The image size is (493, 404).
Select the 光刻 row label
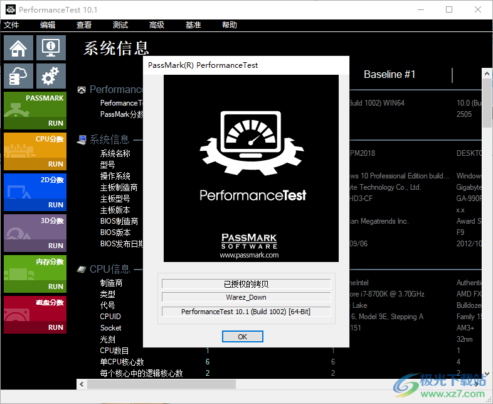tap(107, 339)
